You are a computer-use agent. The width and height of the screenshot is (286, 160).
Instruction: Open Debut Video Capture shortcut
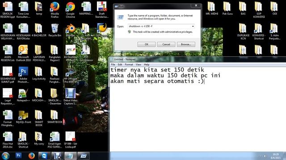(x=71, y=96)
